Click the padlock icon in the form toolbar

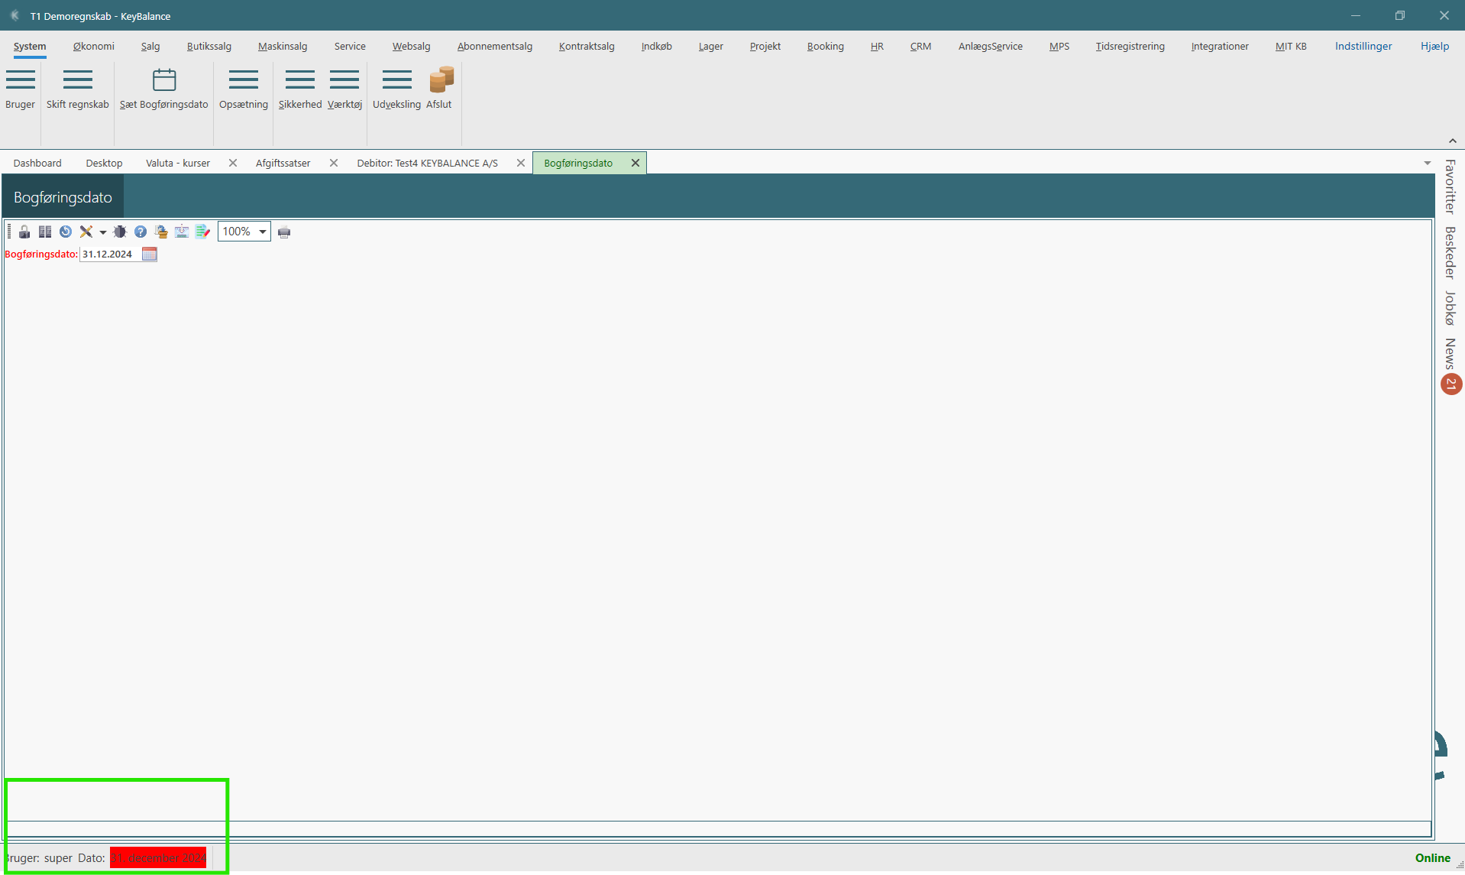(x=24, y=232)
